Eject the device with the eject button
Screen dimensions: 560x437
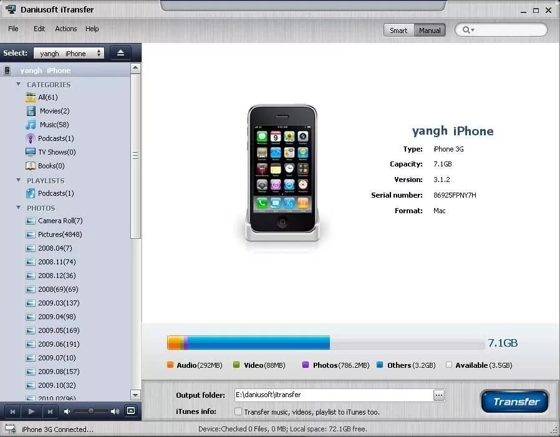[x=121, y=53]
